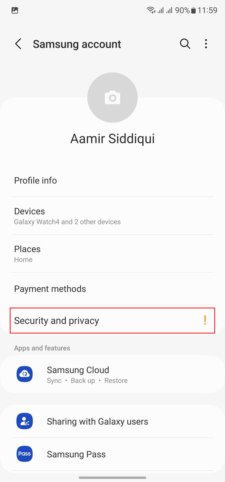This screenshot has width=225, height=482.
Task: Tap the battery indicator in status bar
Action: coord(193,10)
